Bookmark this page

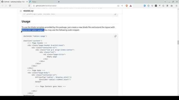[x=29, y=6]
